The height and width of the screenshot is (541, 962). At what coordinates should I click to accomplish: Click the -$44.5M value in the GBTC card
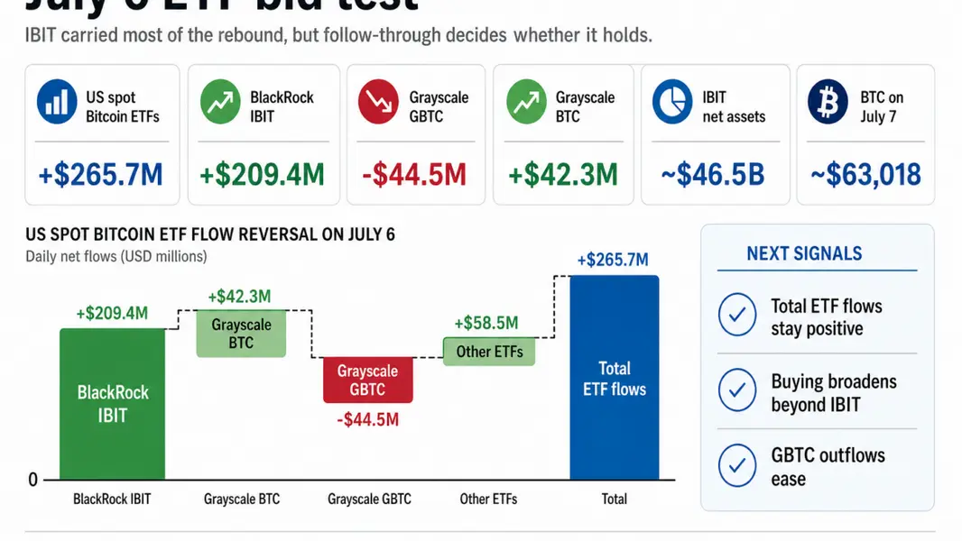click(414, 175)
